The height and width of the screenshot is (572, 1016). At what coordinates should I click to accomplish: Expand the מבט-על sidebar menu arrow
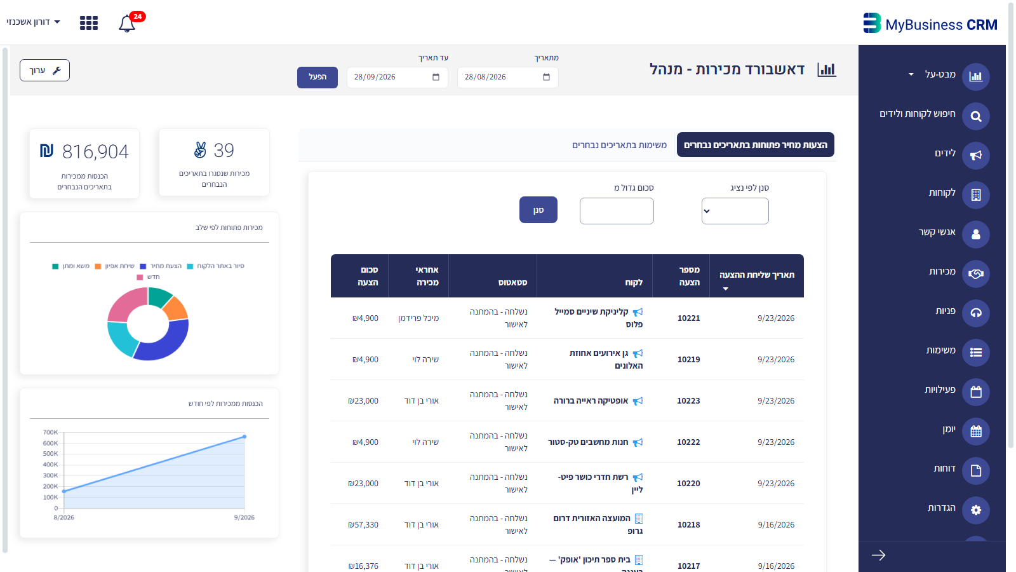[911, 74]
